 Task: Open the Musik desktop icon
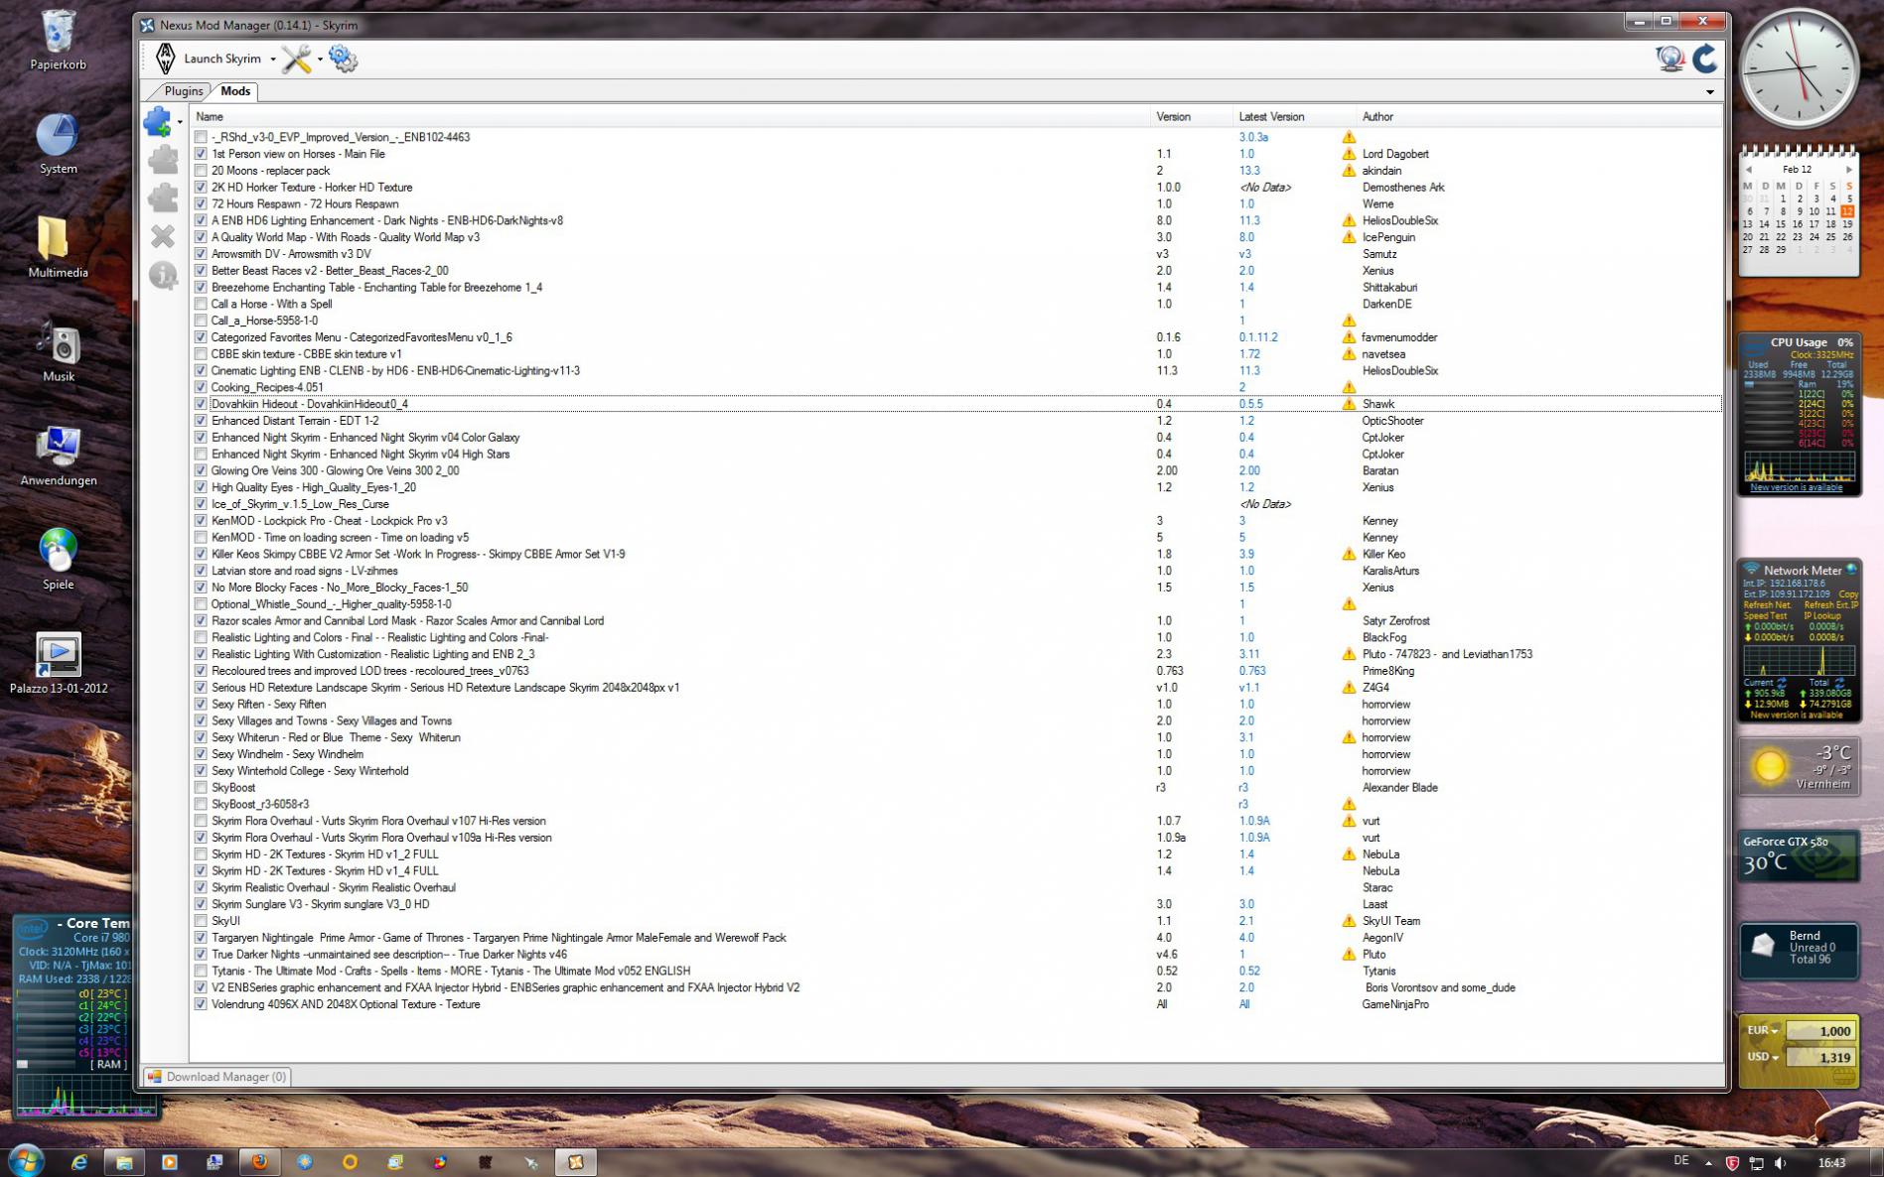click(58, 351)
